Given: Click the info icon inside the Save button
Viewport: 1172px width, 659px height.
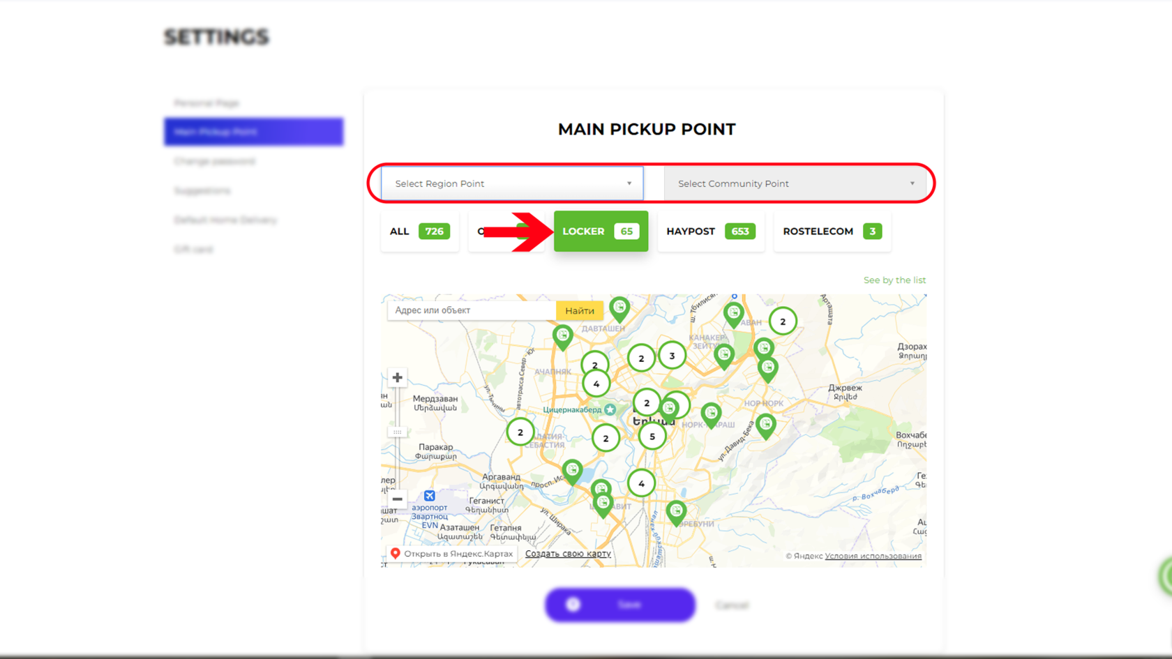Looking at the screenshot, I should pos(574,604).
